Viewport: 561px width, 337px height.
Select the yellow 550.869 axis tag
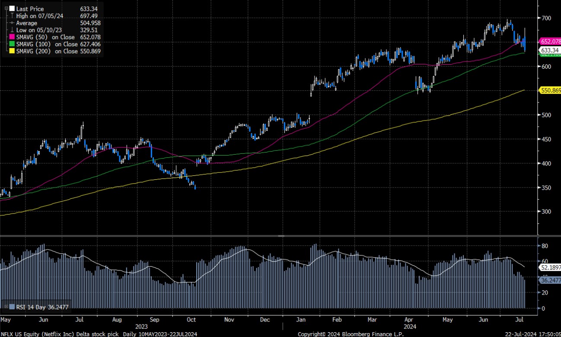tap(550, 91)
